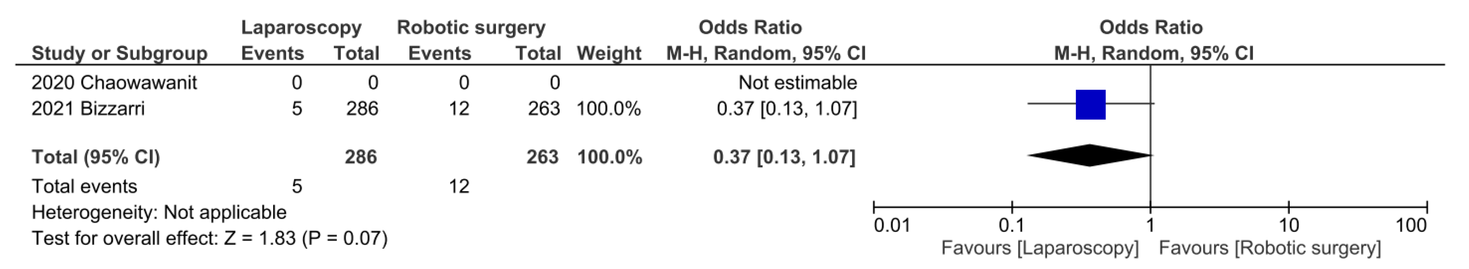Click the Heterogeneity: Not applicable text
Image resolution: width=1469 pixels, height=269 pixels.
click(159, 213)
